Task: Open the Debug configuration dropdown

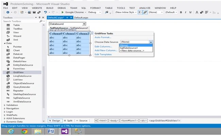Action: (95, 12)
